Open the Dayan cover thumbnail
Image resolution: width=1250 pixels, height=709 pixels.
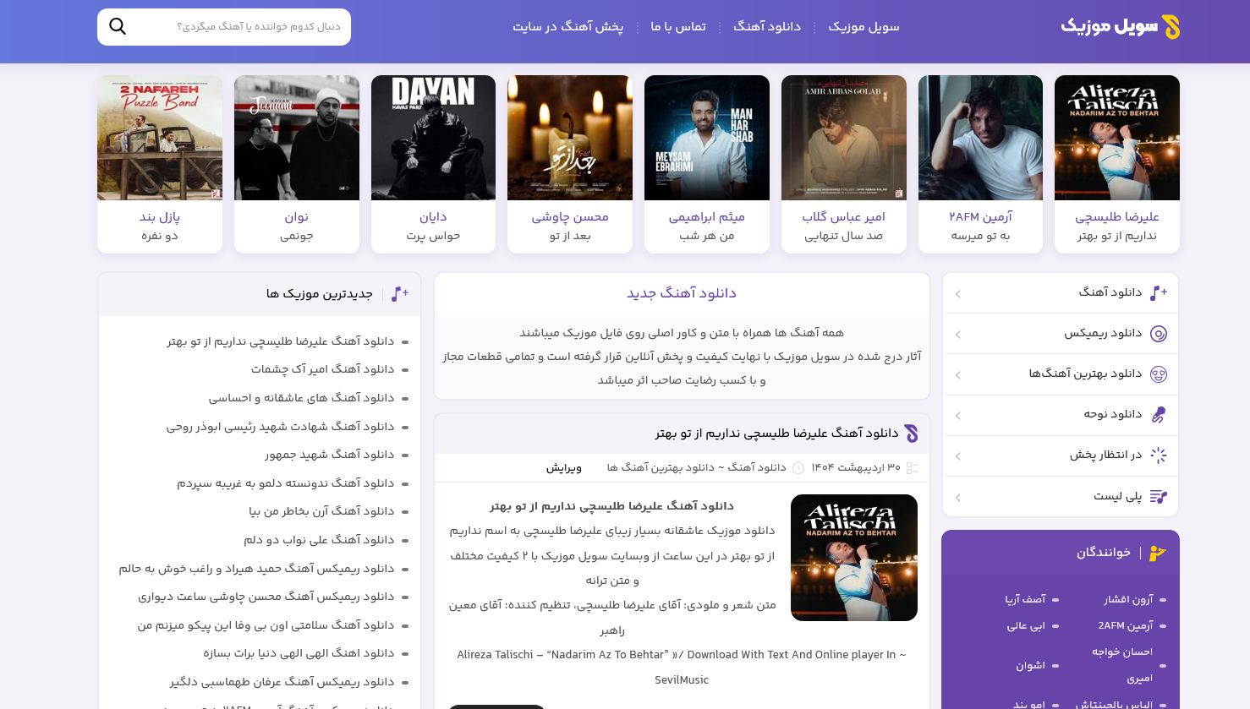click(433, 138)
